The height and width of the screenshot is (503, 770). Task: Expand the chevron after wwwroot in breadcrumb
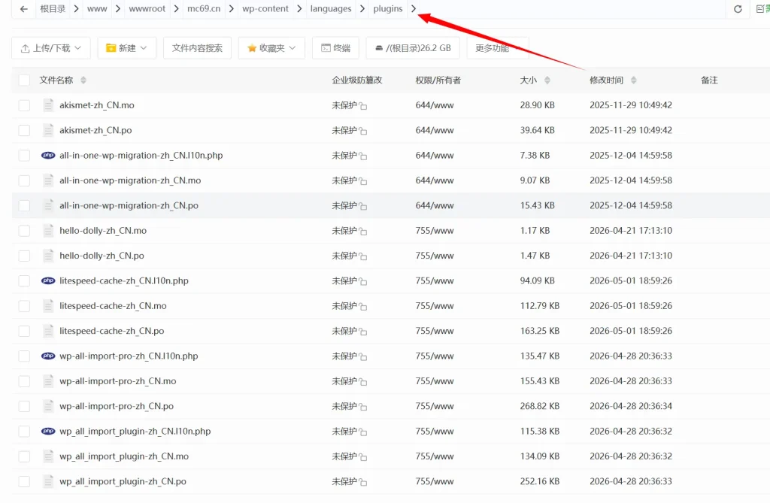point(176,9)
